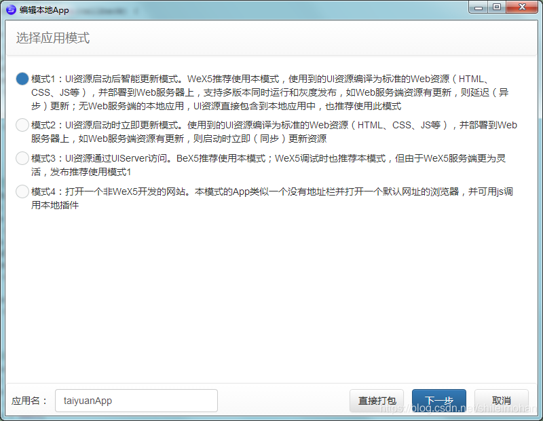Select the 模式1 radio button
The height and width of the screenshot is (421, 543).
pos(22,79)
